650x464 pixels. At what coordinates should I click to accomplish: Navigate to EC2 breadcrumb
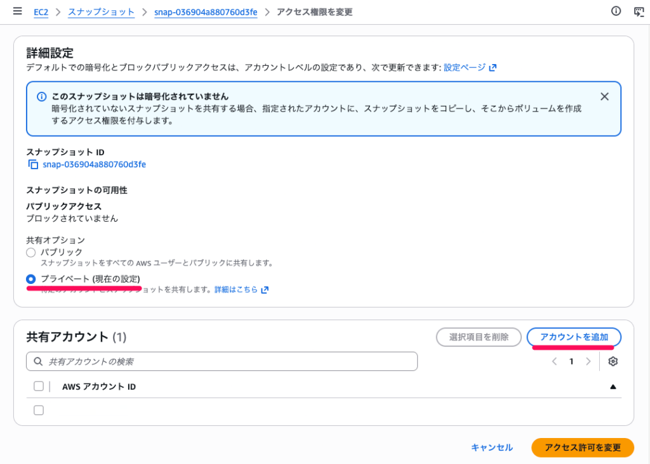pyautogui.click(x=42, y=12)
